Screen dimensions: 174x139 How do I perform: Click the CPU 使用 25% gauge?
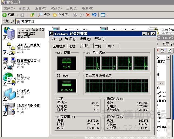click(66, 63)
